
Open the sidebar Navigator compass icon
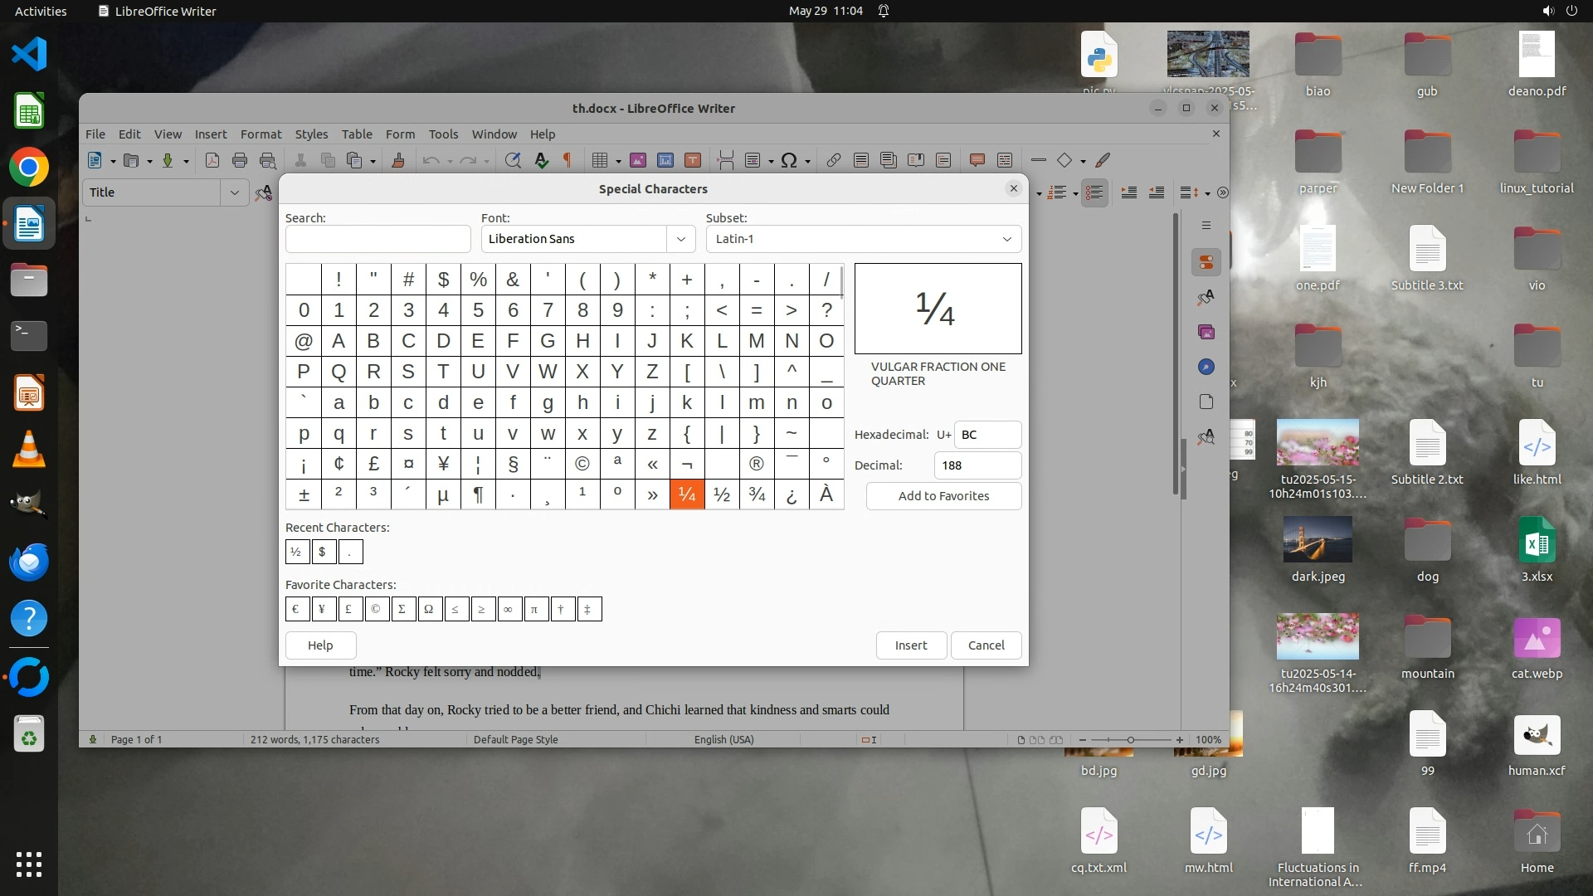[x=1206, y=367]
